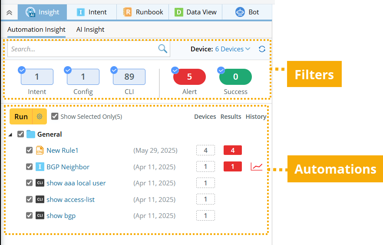
Task: Uncheck the show bgp checkbox
Action: pyautogui.click(x=30, y=215)
